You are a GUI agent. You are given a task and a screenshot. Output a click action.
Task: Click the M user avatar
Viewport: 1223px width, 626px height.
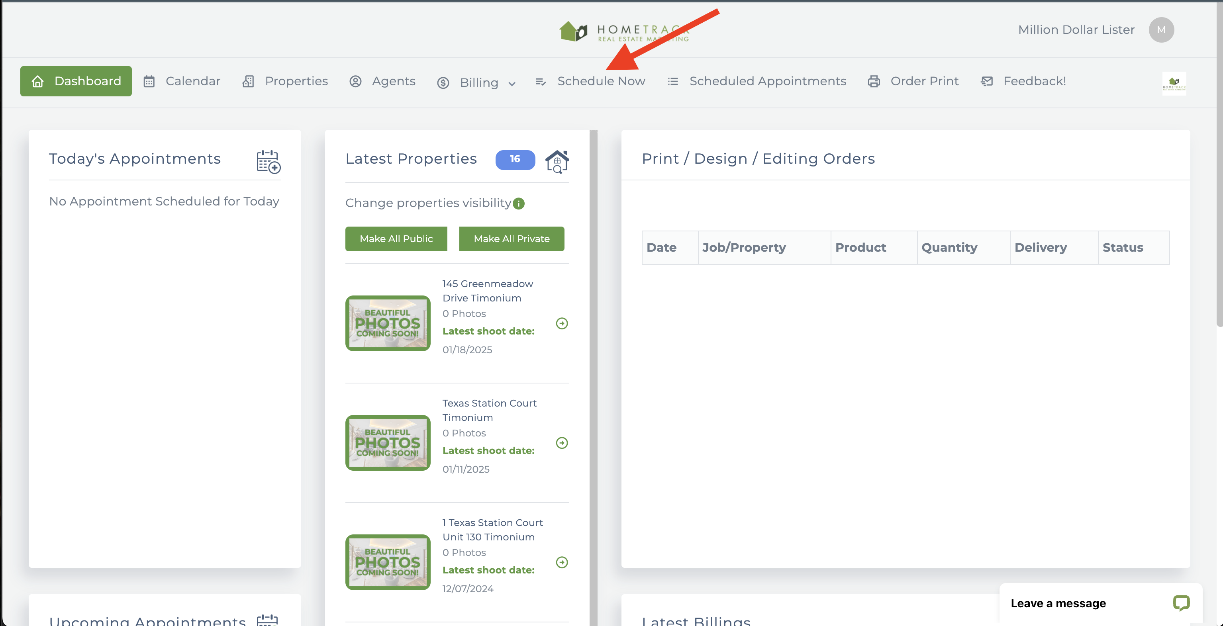pyautogui.click(x=1161, y=30)
